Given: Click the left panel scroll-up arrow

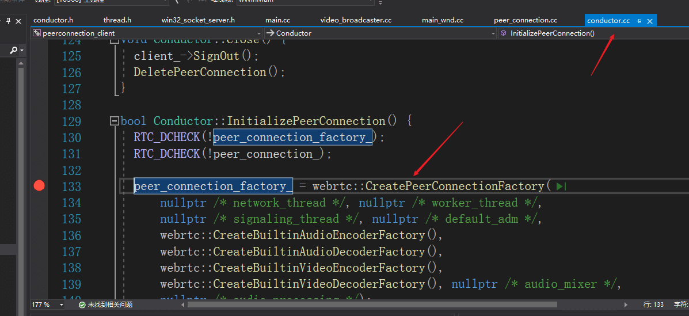Looking at the screenshot, I should point(20,64).
